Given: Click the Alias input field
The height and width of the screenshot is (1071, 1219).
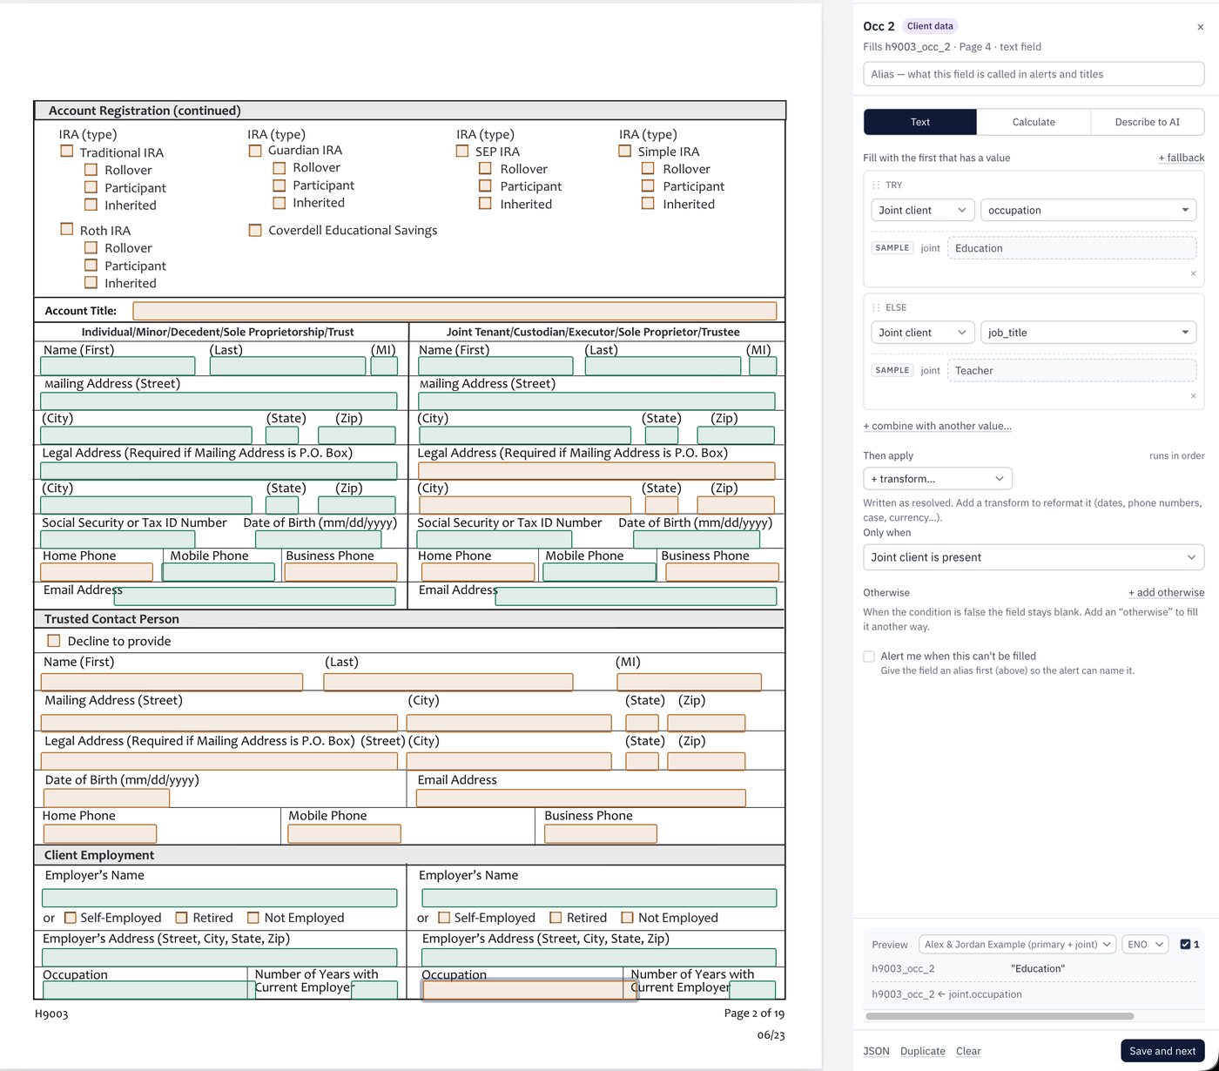Looking at the screenshot, I should [x=1034, y=74].
